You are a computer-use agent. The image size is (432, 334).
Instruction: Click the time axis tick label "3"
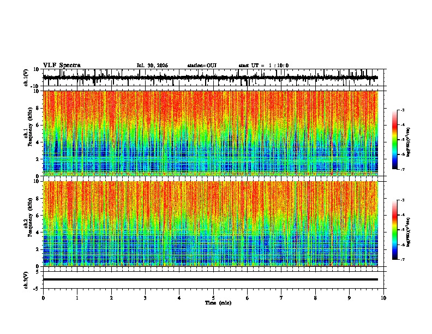[x=145, y=298]
